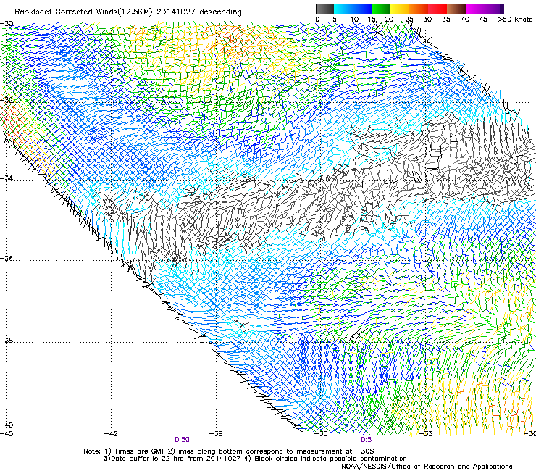Click the '25' legend tick label
The width and height of the screenshot is (536, 471).
[409, 20]
